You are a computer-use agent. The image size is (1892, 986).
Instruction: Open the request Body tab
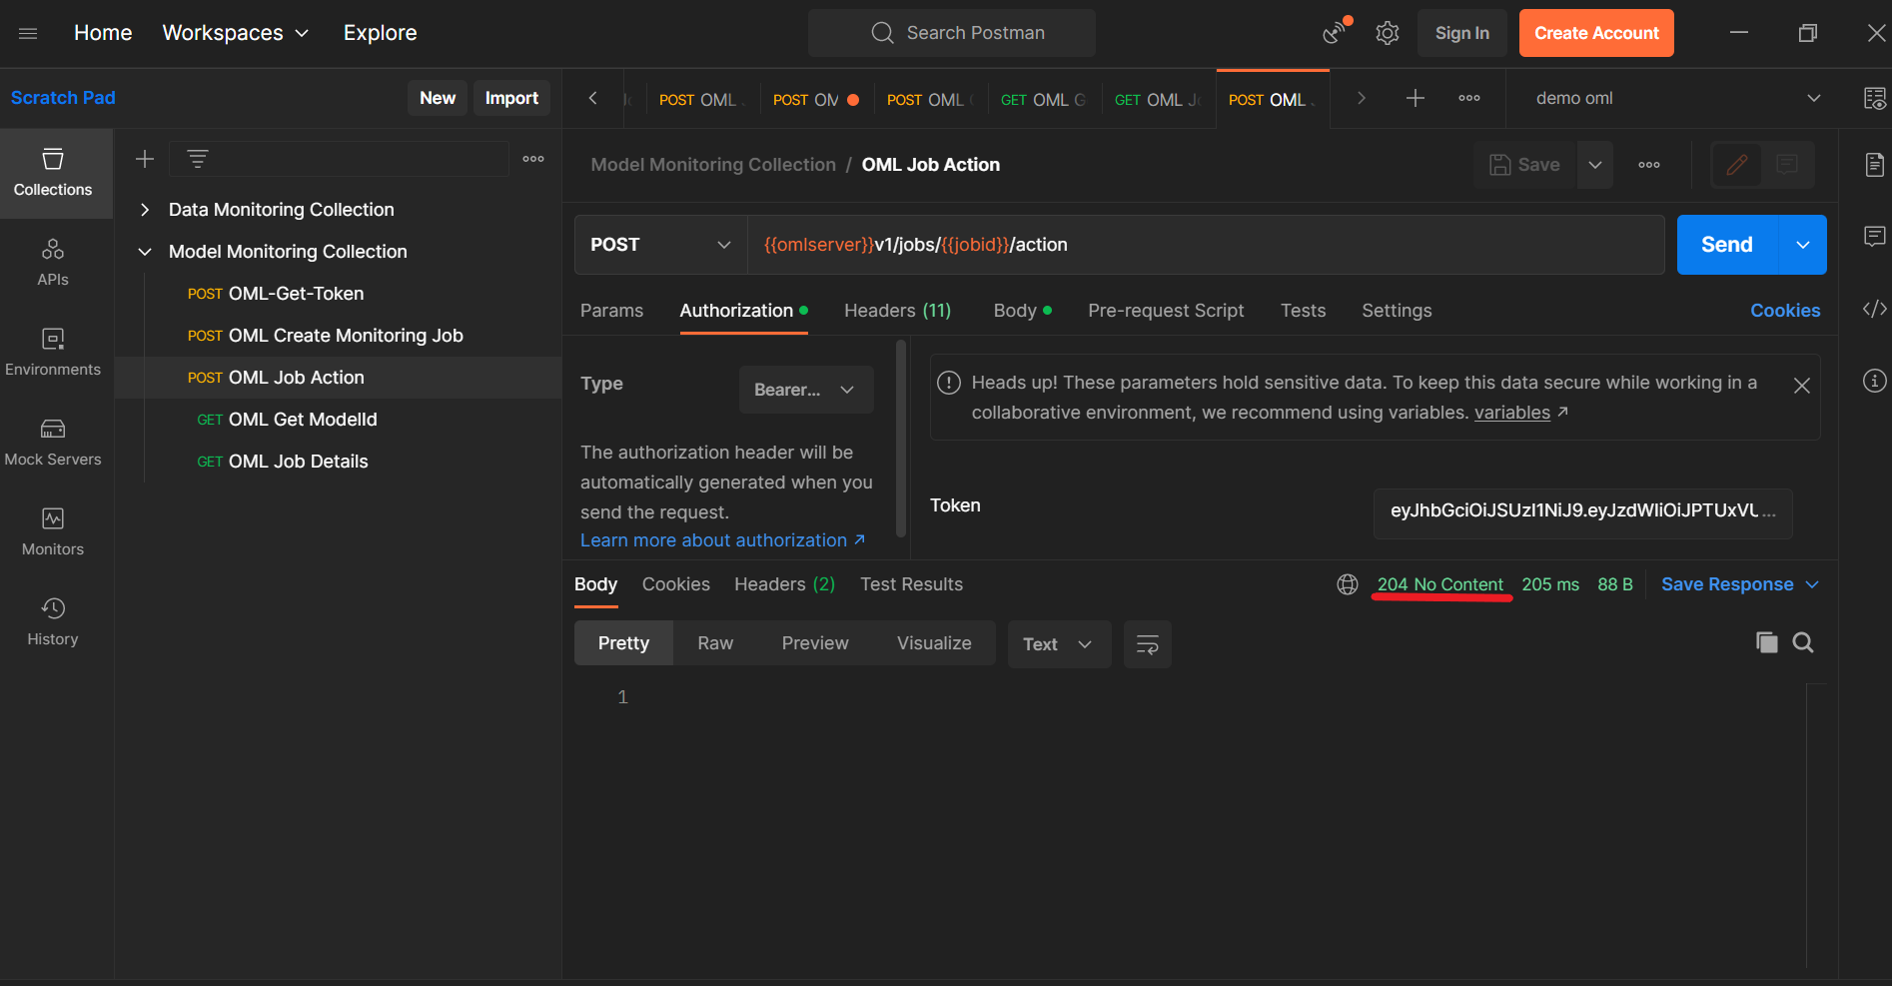[1023, 311]
